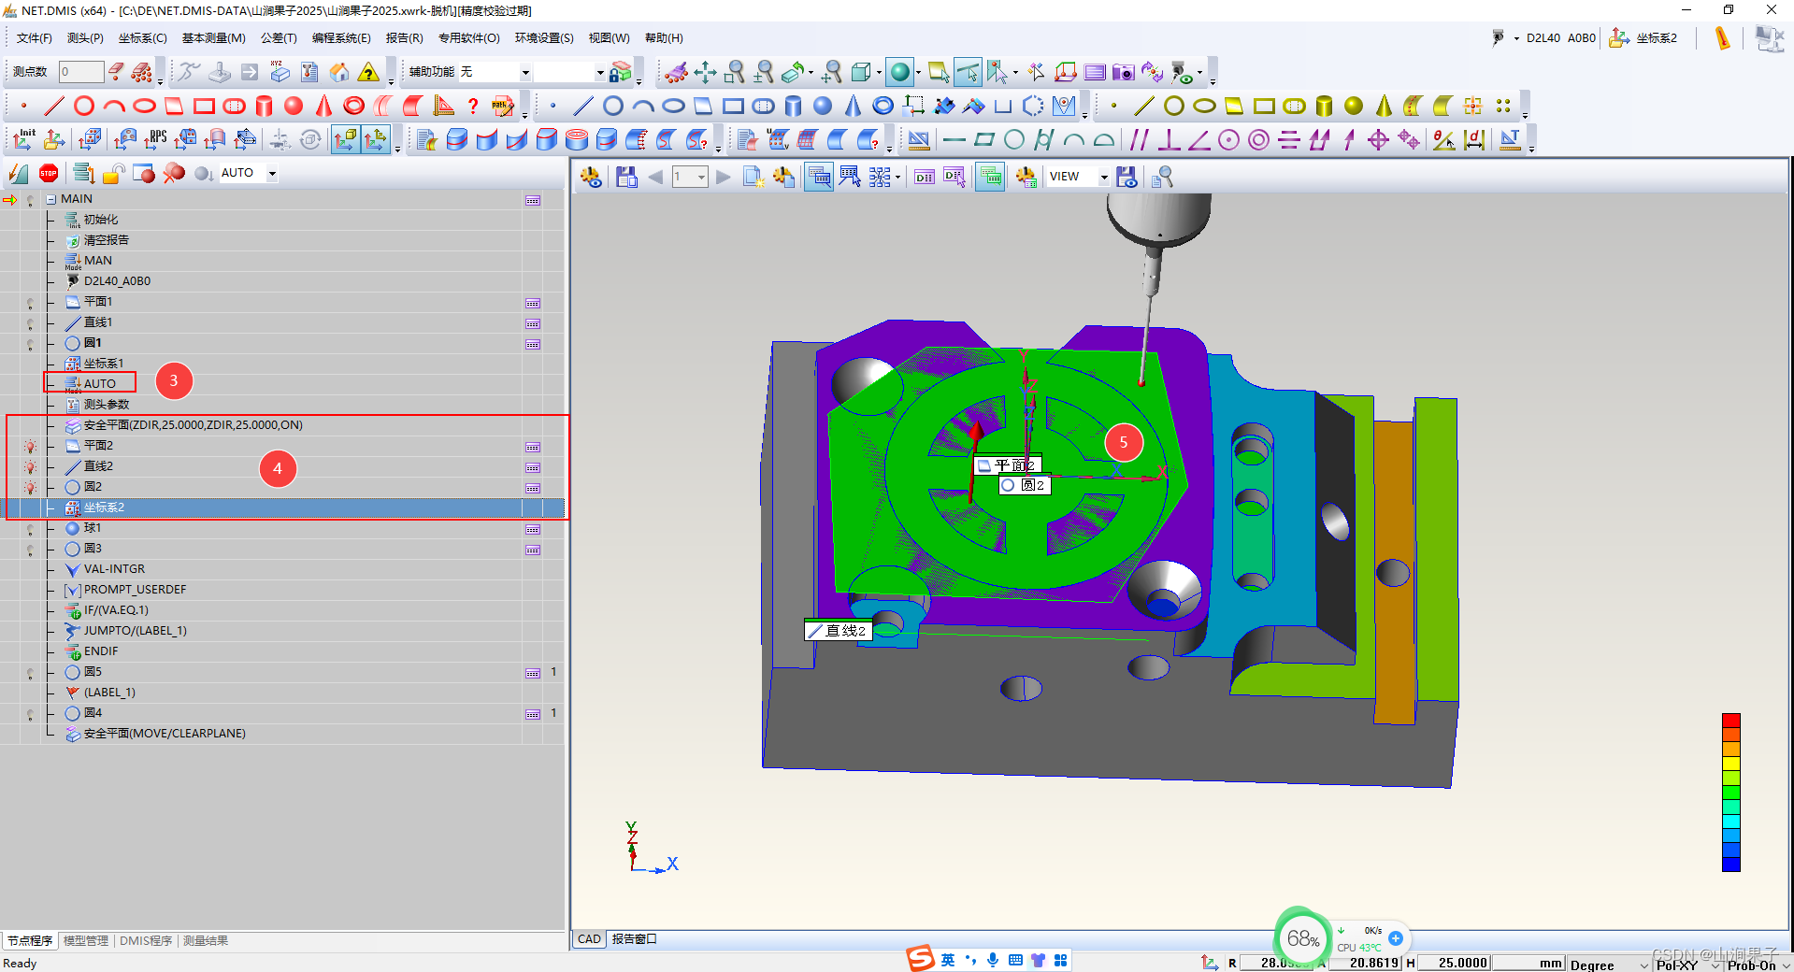This screenshot has height=972, width=1794.
Task: Click the concentricity tolerance icon
Action: coord(1258,139)
